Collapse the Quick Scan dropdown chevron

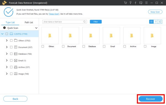[x=36, y=28]
